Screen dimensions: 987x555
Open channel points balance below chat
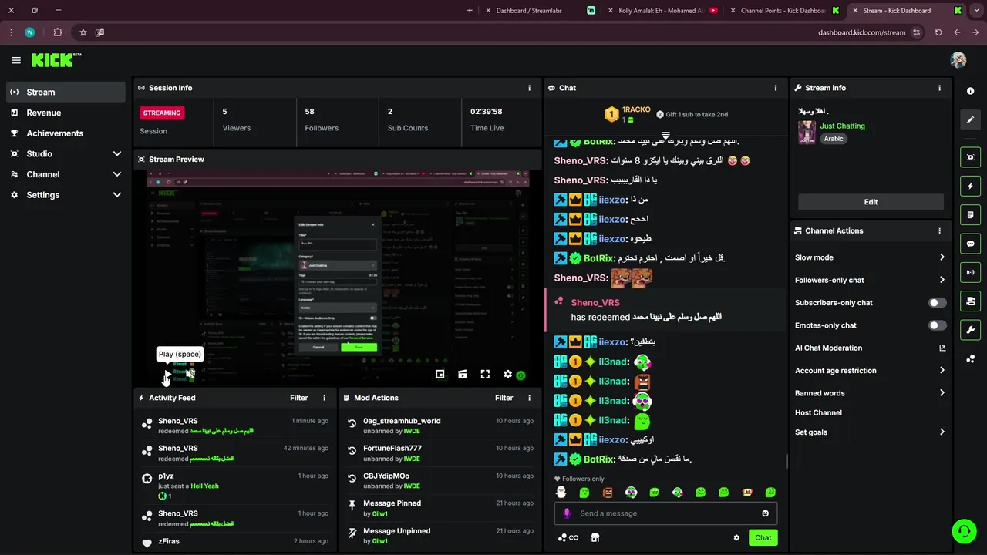tap(568, 538)
